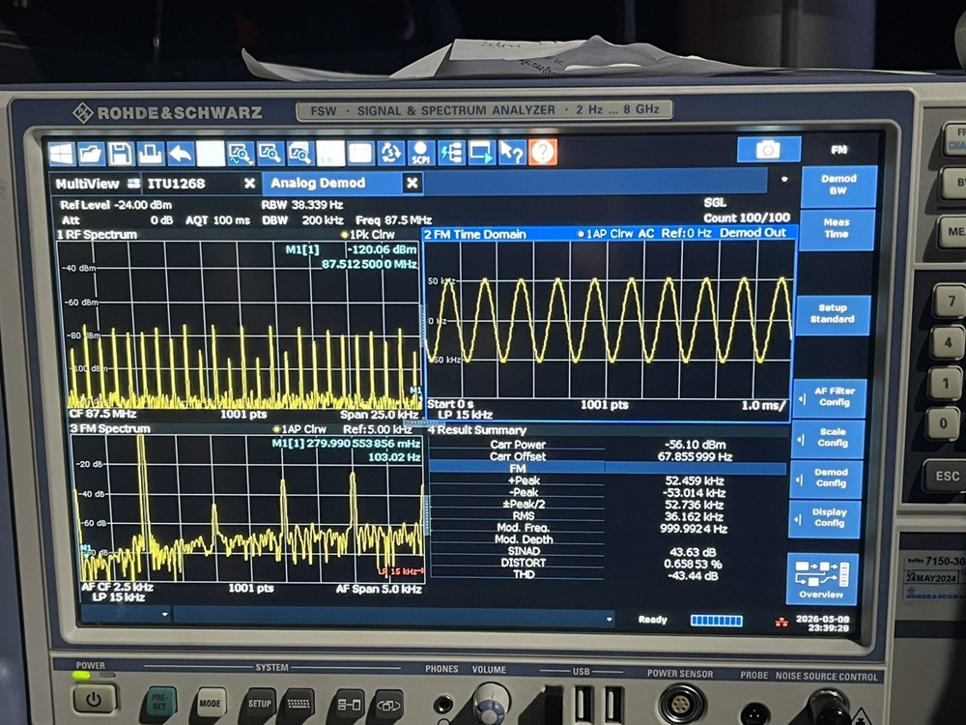
Task: Click the 1:1 unzoom icon
Action: pos(330,154)
